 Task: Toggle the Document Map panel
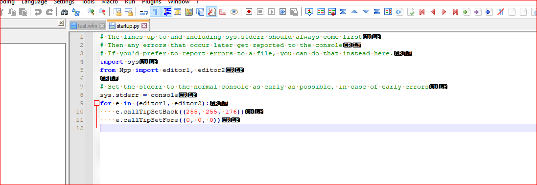tap(189, 12)
